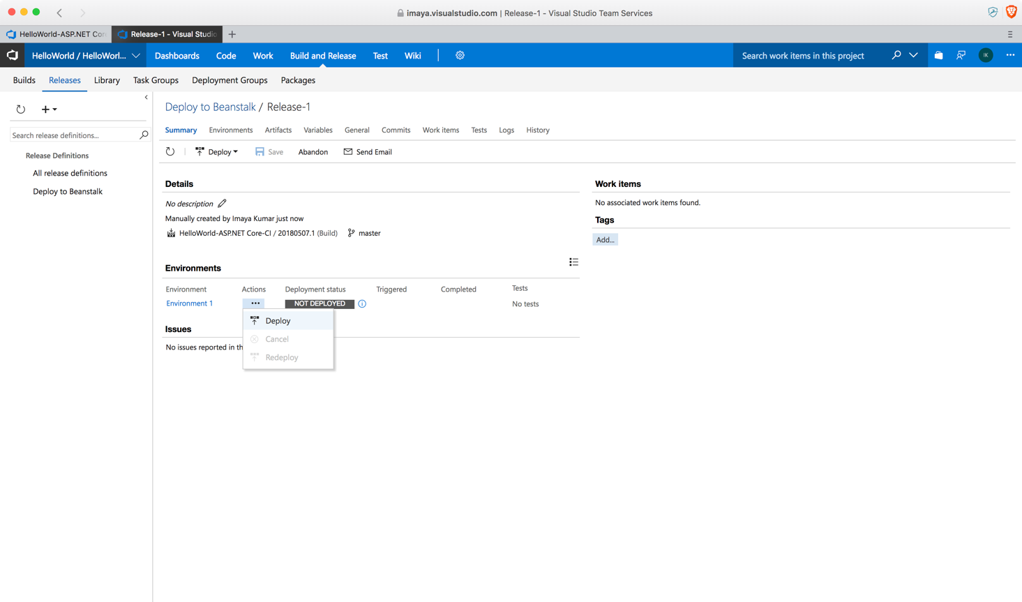Screen dimensions: 1022x602
Task: Open the Deployment Groups hub
Action: pyautogui.click(x=230, y=80)
